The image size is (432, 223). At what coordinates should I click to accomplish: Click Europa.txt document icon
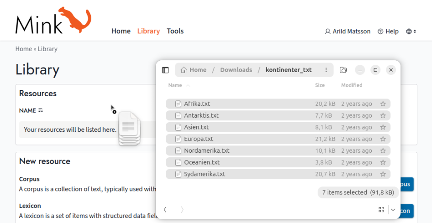178,139
